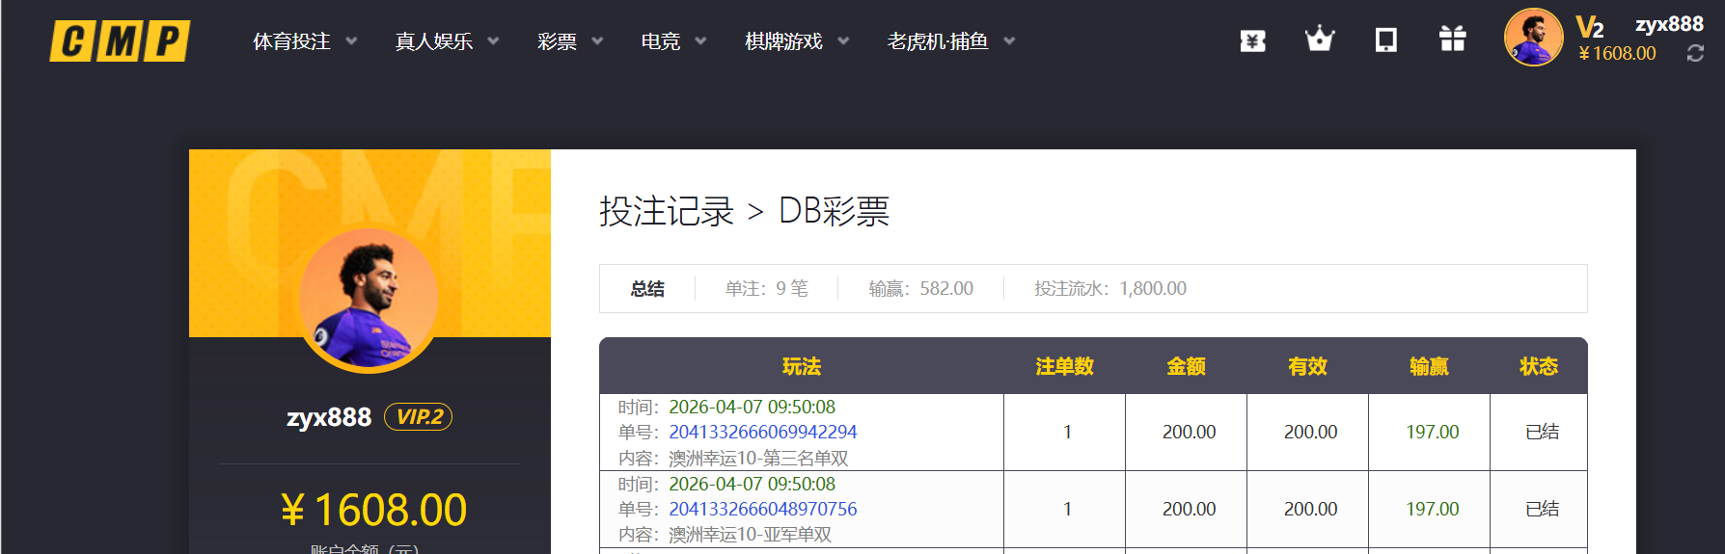Click 澳洲幸运10-亚军单双 content
Screen dimensions: 1725x554
pyautogui.click(x=750, y=534)
